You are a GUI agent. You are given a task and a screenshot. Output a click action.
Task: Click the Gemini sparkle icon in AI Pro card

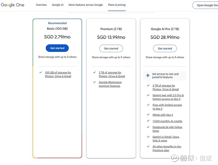point(148,75)
